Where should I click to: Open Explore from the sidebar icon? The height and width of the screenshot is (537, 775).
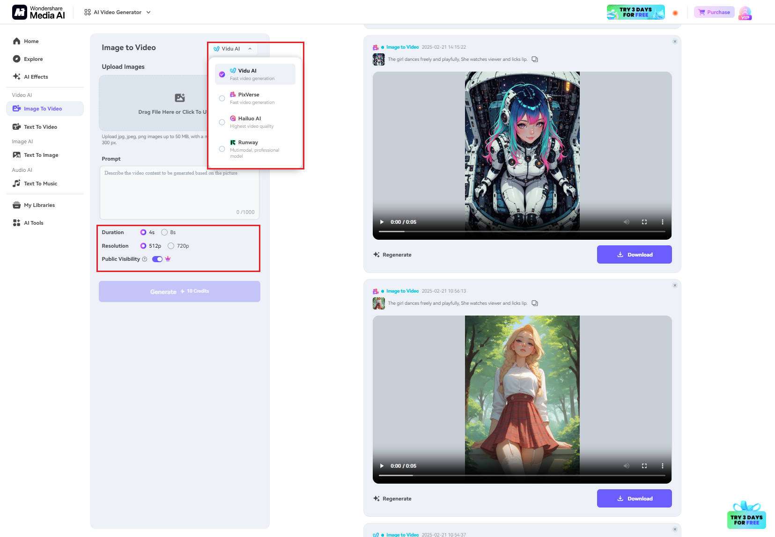(16, 59)
